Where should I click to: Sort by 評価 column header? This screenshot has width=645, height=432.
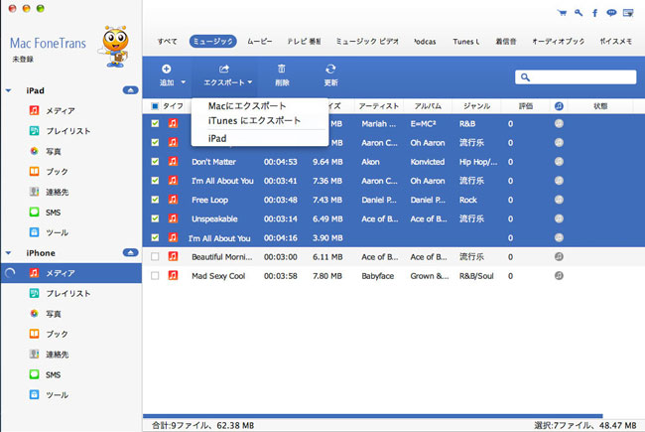526,106
